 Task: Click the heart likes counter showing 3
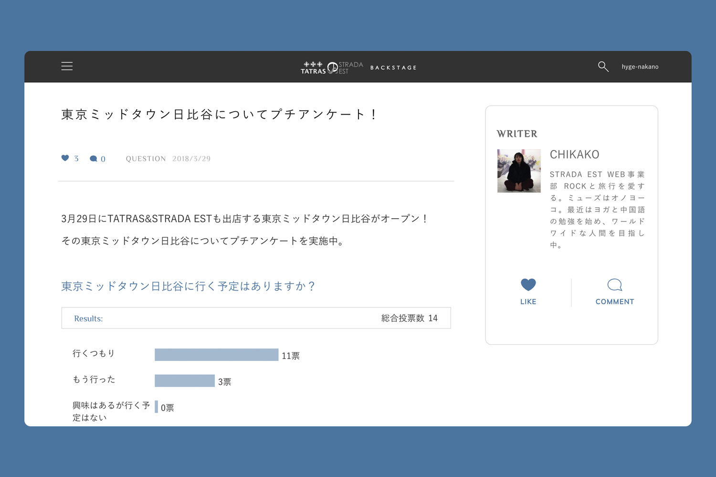70,159
